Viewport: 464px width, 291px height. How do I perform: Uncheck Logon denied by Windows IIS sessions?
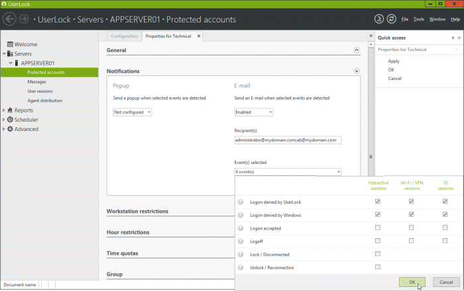(x=445, y=214)
